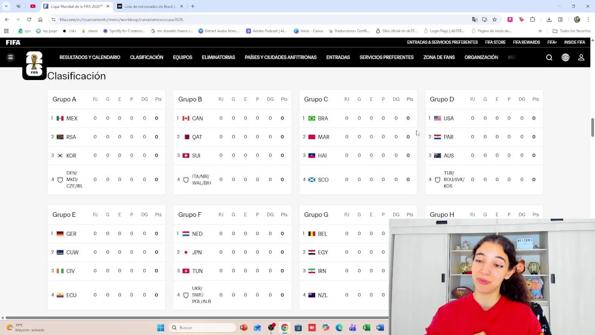
Task: Bookmark this page with the star icon
Action: (x=494, y=20)
